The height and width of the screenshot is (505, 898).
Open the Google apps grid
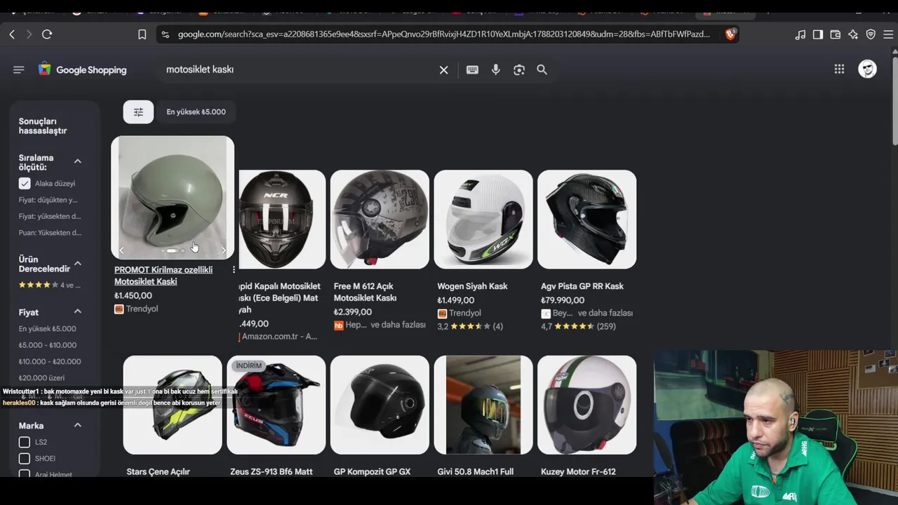tap(839, 69)
